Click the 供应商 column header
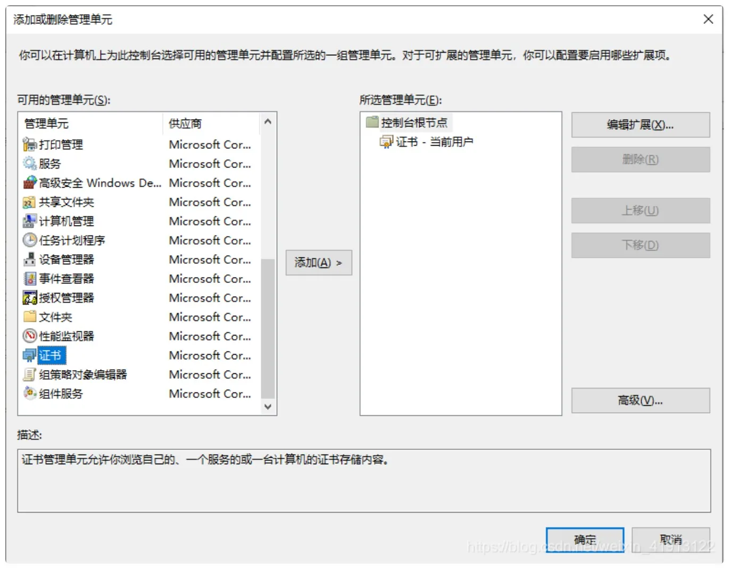 tap(211, 123)
